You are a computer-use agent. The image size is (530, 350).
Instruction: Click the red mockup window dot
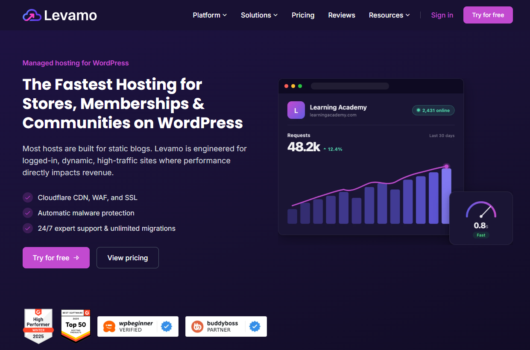click(x=287, y=86)
